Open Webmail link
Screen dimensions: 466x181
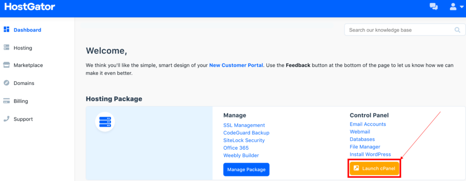tap(360, 132)
